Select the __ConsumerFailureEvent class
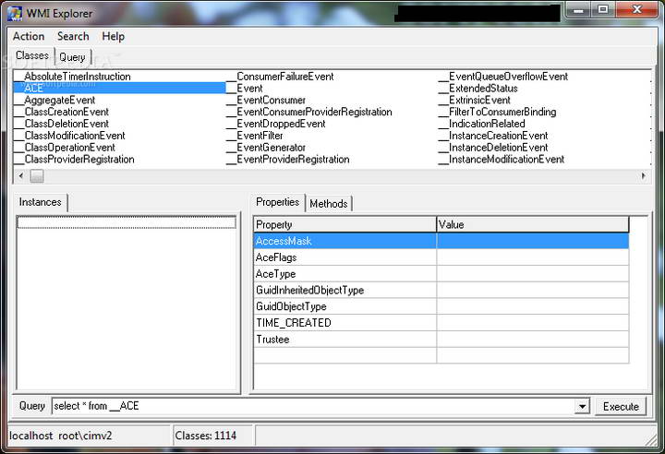This screenshot has width=665, height=454. click(x=281, y=77)
